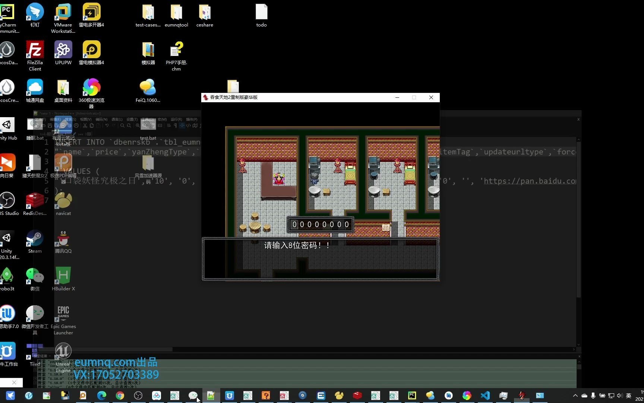
Task: Launch HBuilder X from the desktop
Action: point(63,279)
